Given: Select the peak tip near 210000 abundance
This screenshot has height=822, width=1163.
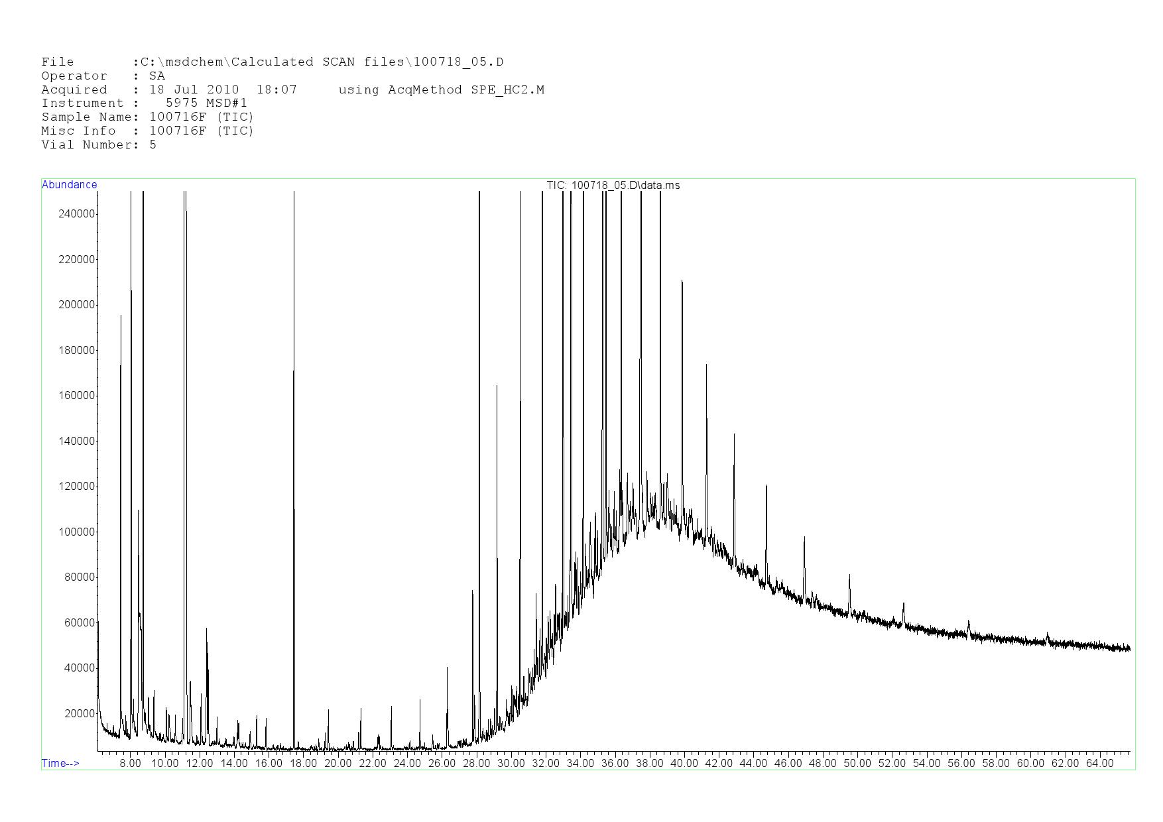Looking at the screenshot, I should (x=682, y=281).
